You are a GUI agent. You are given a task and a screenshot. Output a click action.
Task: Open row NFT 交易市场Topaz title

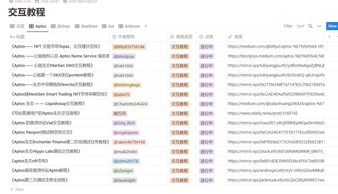coord(56,46)
